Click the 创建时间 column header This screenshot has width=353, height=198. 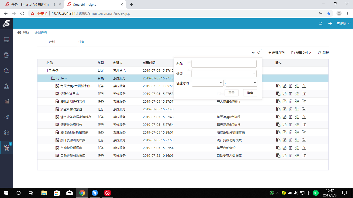coord(149,63)
